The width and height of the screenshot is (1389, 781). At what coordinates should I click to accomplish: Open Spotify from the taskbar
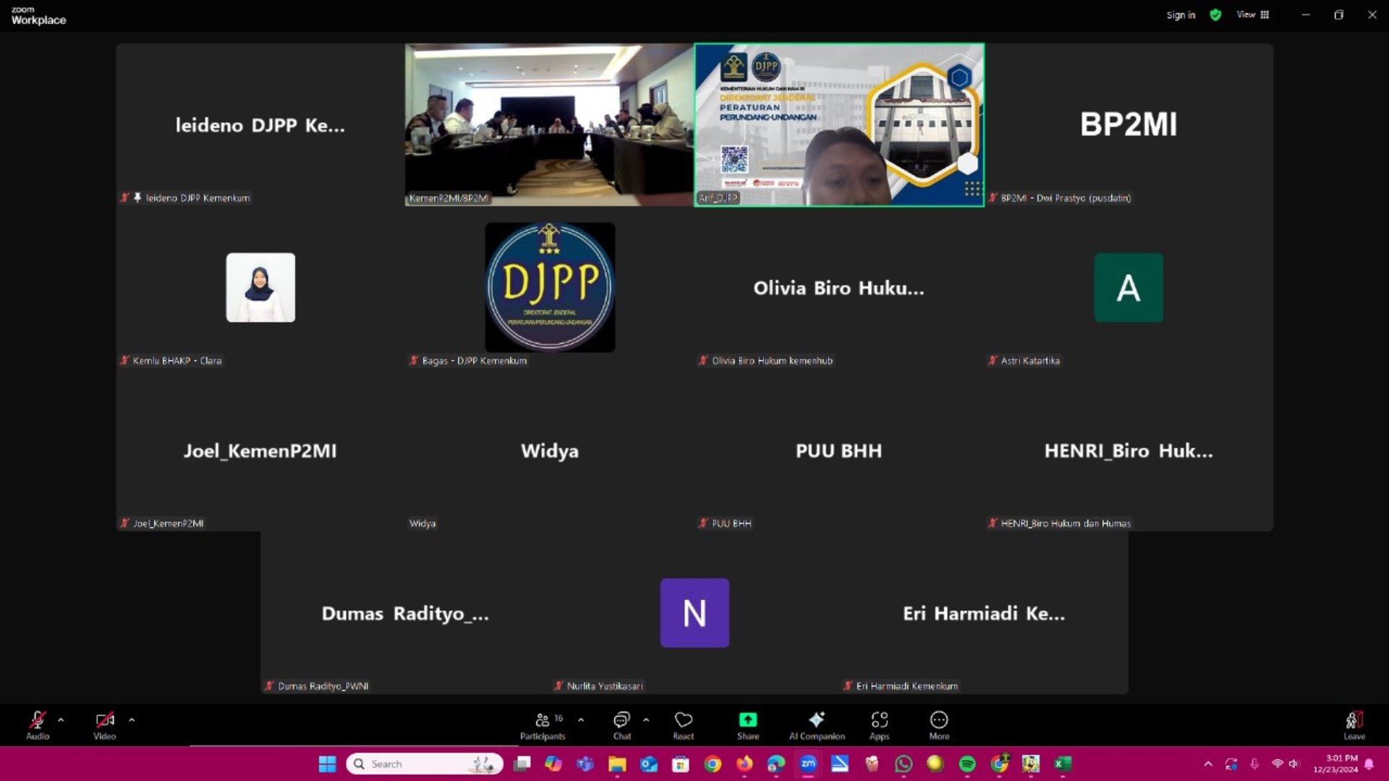pyautogui.click(x=967, y=764)
